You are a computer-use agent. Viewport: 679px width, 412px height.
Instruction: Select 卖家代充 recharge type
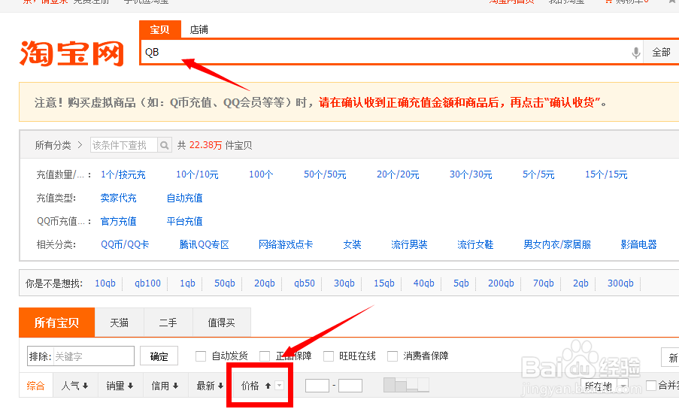click(x=118, y=198)
